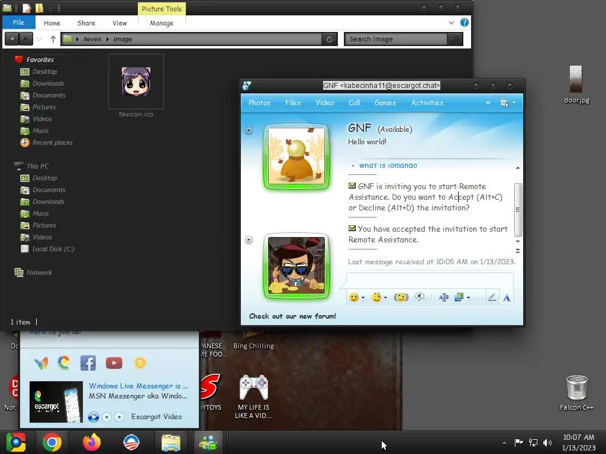Image resolution: width=606 pixels, height=454 pixels.
Task: Click Call in chat toolbar
Action: pos(354,103)
